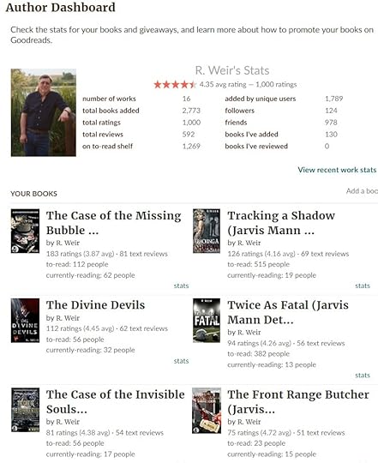Open The Front Range Butcher title link
The image size is (378, 463).
pos(298,402)
